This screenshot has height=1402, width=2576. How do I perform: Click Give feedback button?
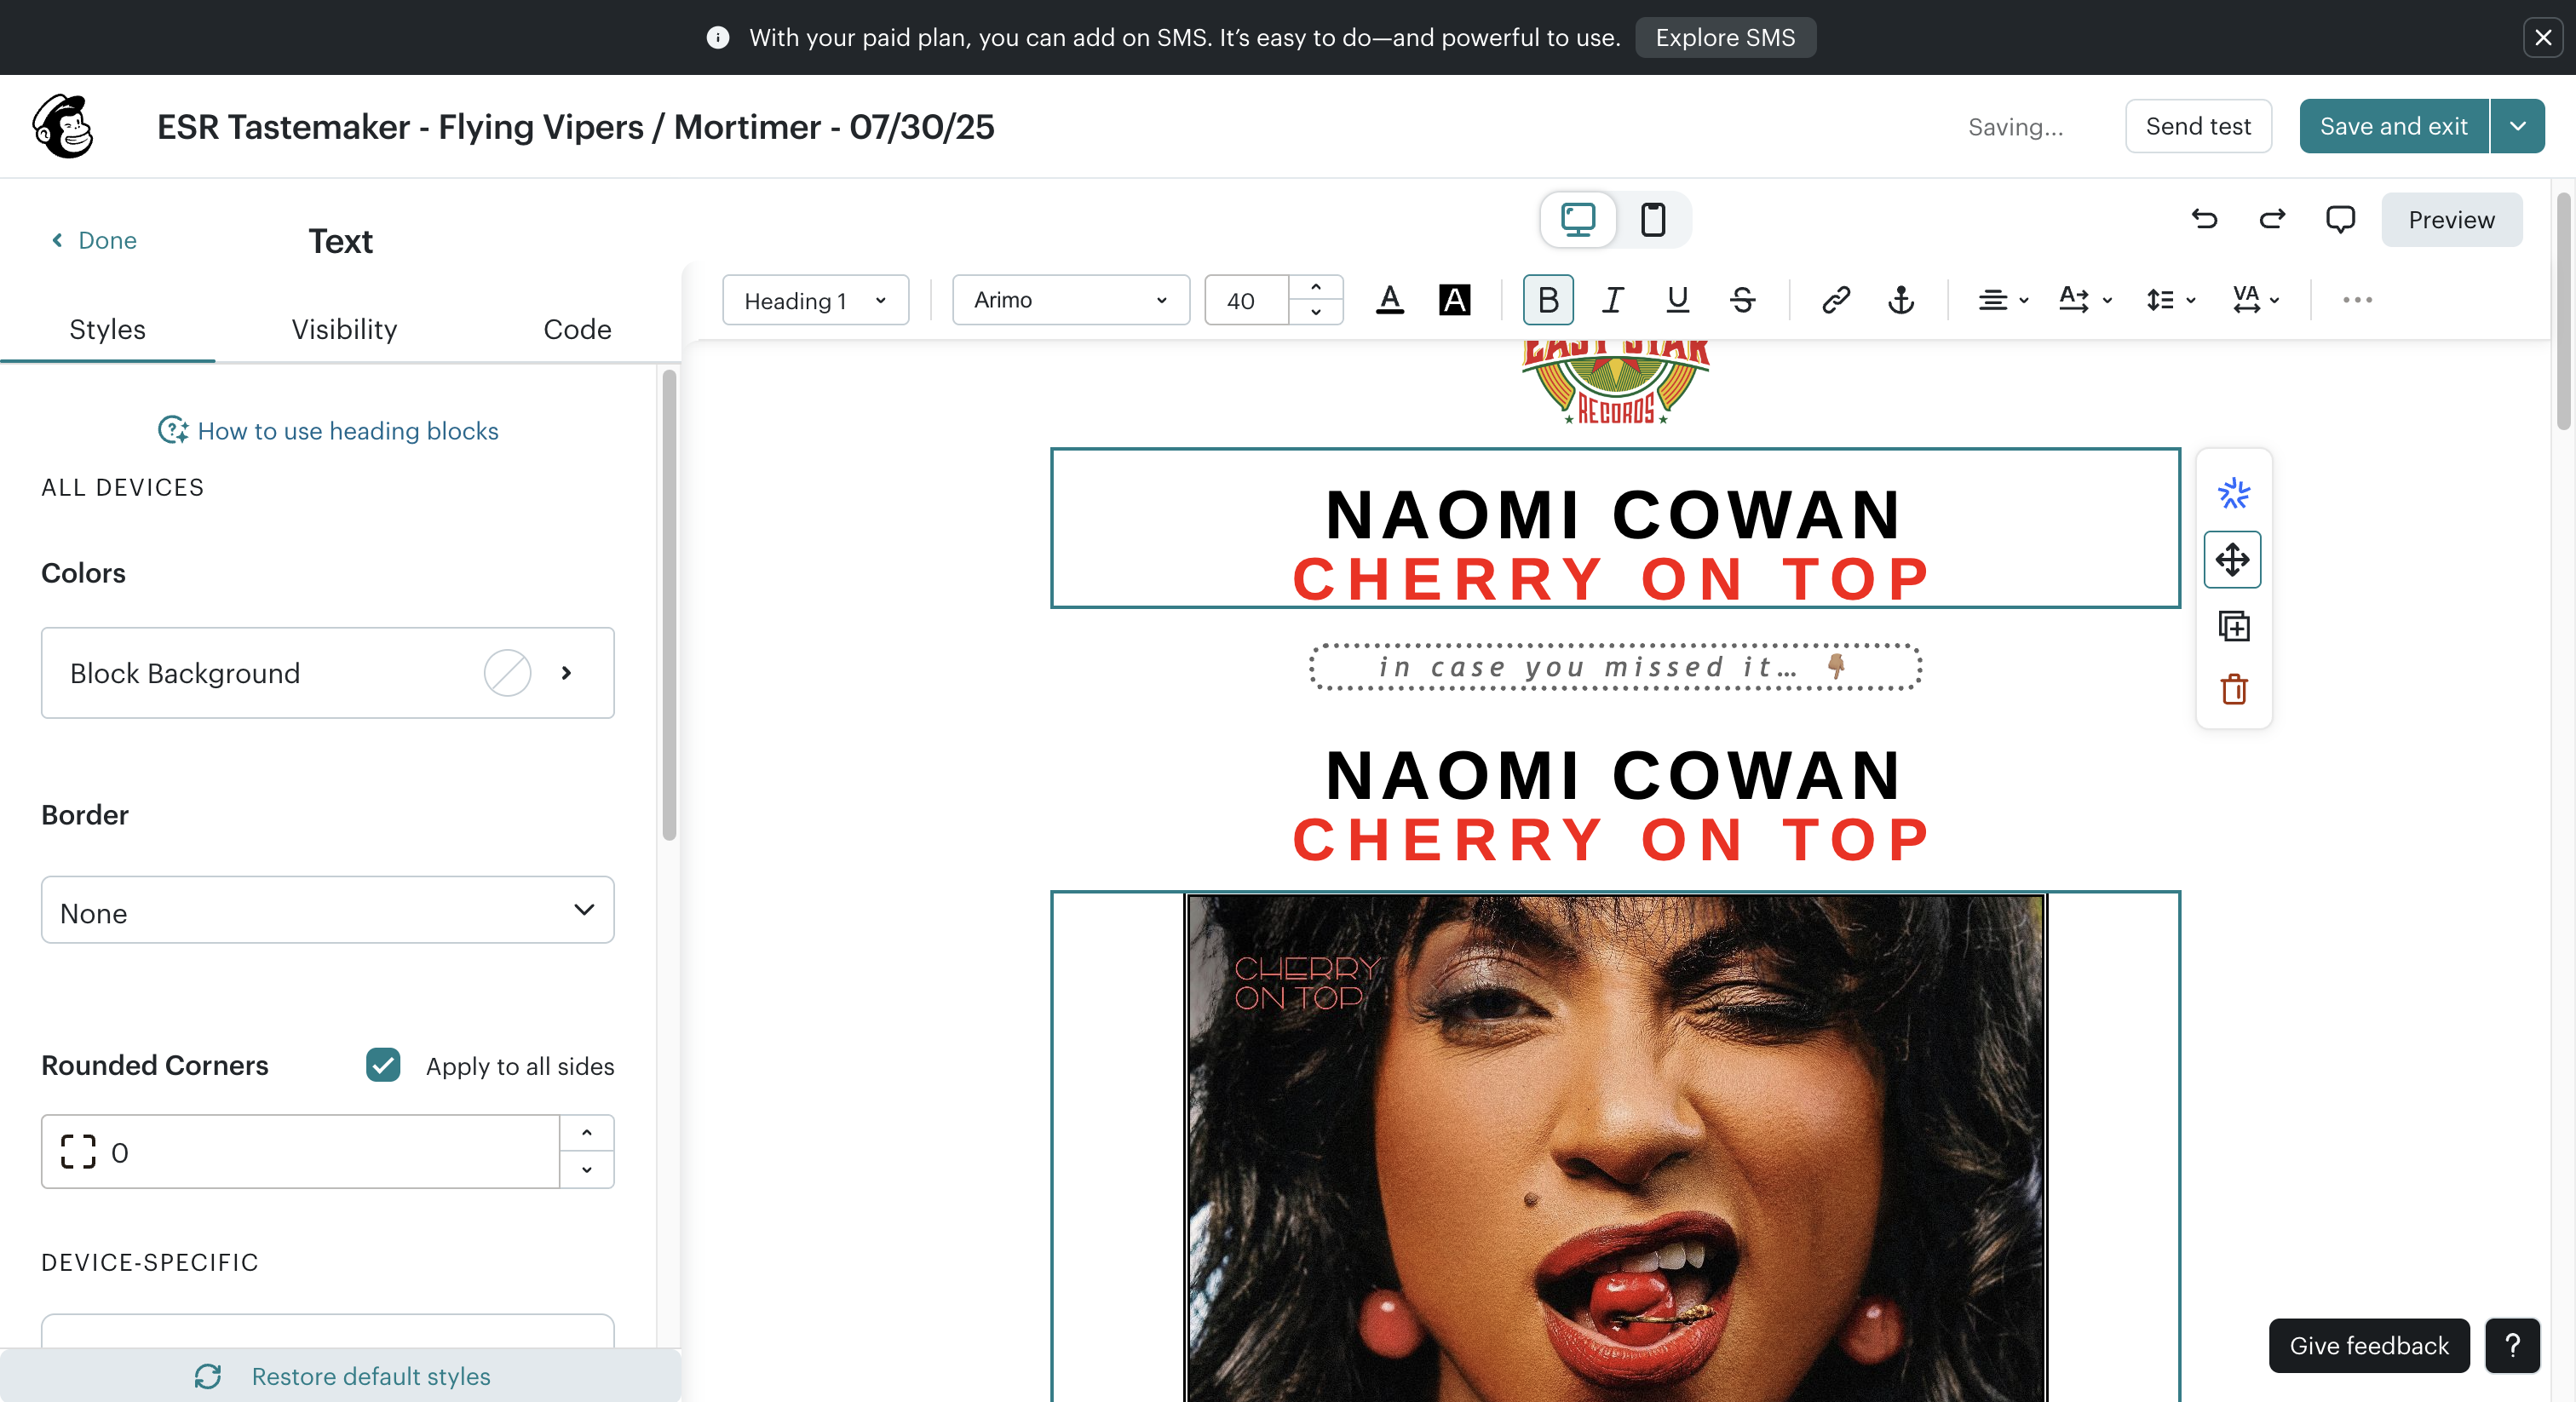click(2369, 1345)
